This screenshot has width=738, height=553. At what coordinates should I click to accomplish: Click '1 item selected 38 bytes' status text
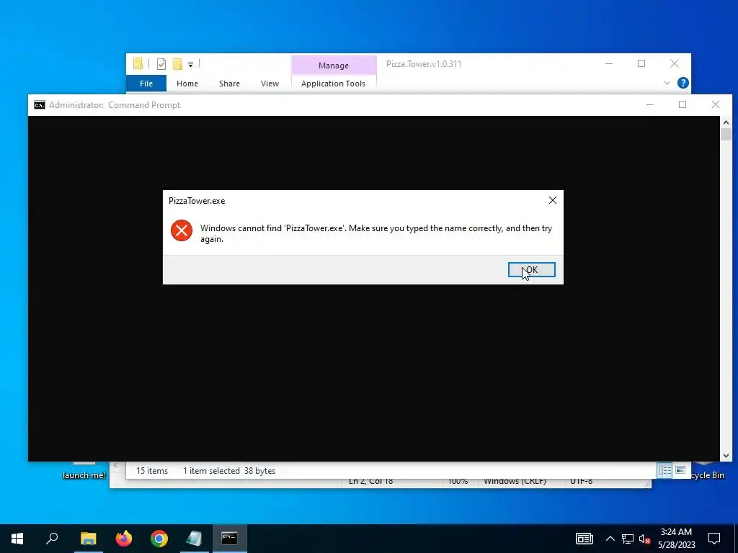point(229,471)
